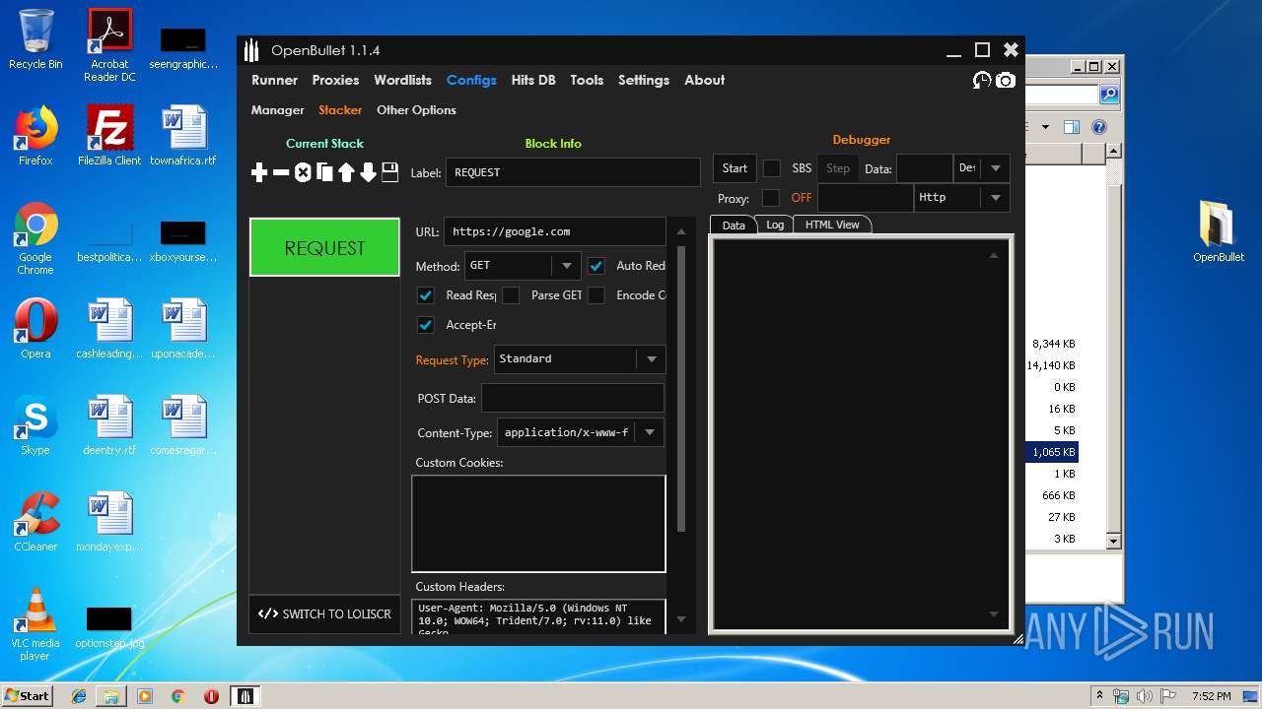Click the clock history icon in header
Viewport: 1262px width, 709px height.
(x=982, y=80)
